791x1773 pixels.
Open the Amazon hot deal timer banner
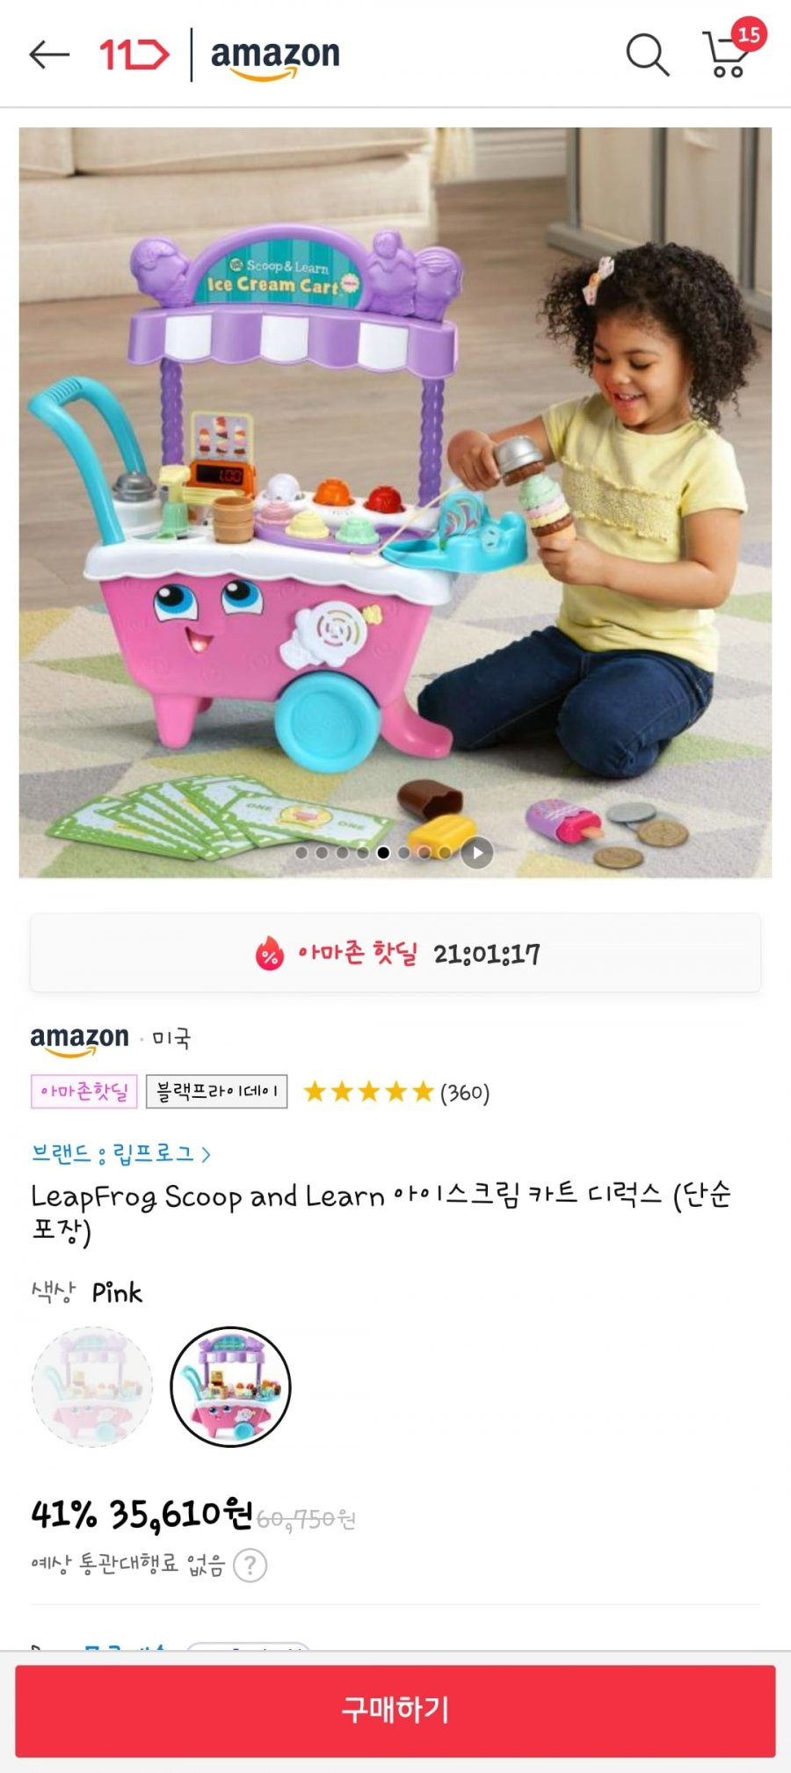coord(395,954)
